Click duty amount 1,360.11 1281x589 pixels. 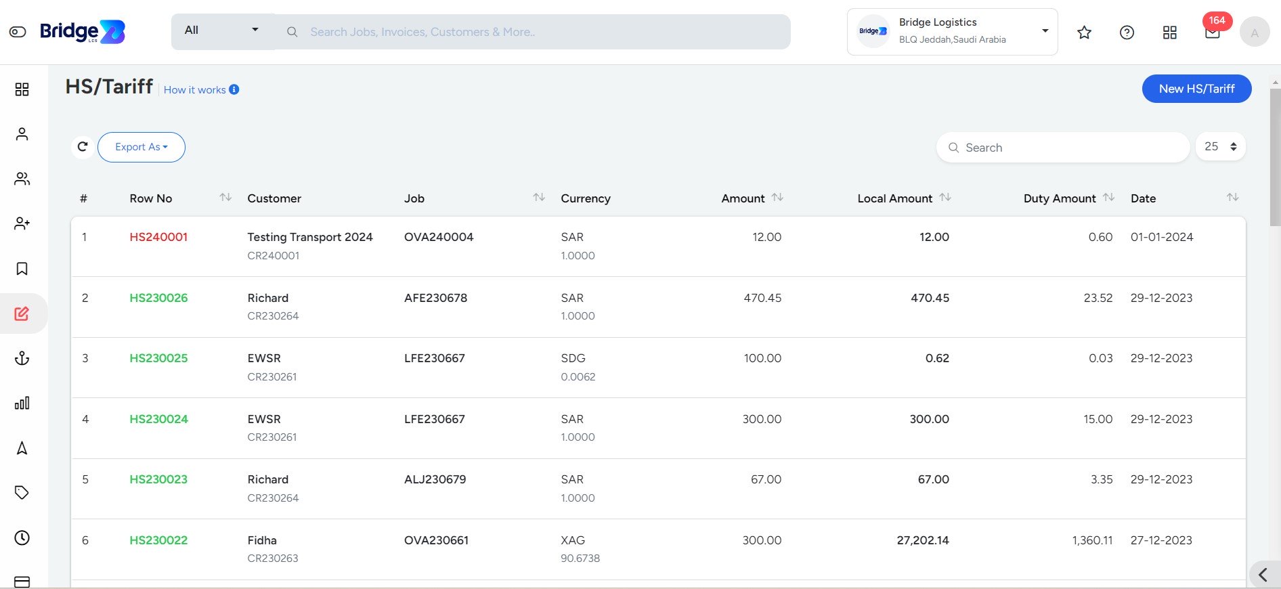point(1092,540)
